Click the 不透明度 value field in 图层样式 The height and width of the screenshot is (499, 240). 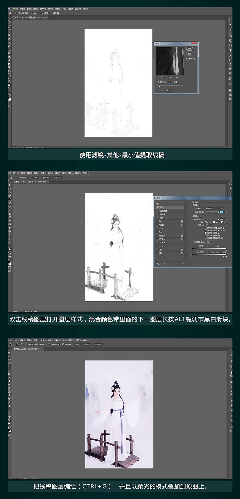click(x=223, y=212)
